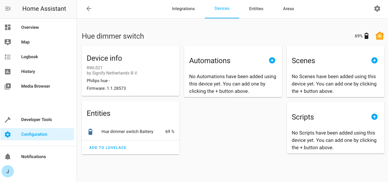Add a new Script with the plus button
The height and width of the screenshot is (182, 388).
pyautogui.click(x=374, y=117)
